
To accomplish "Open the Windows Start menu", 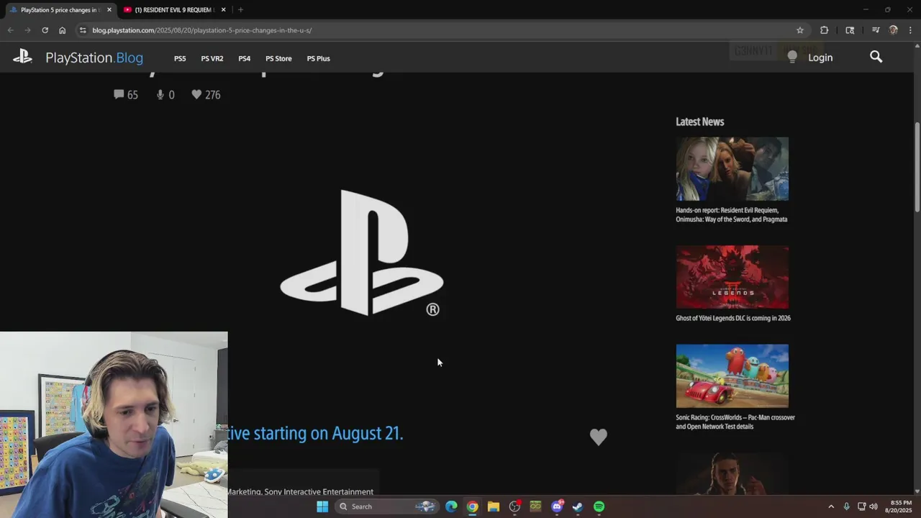I will click(322, 506).
